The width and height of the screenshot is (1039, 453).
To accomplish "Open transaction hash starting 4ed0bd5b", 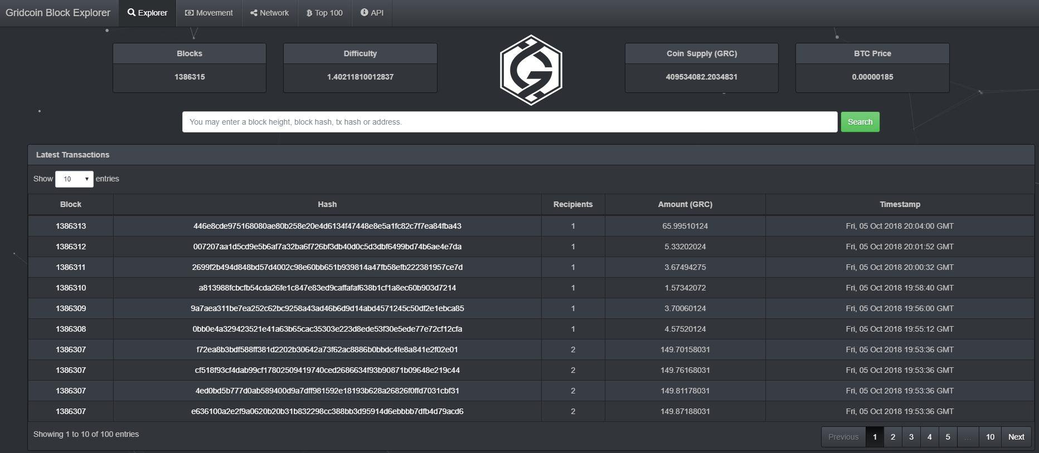I will click(x=327, y=391).
